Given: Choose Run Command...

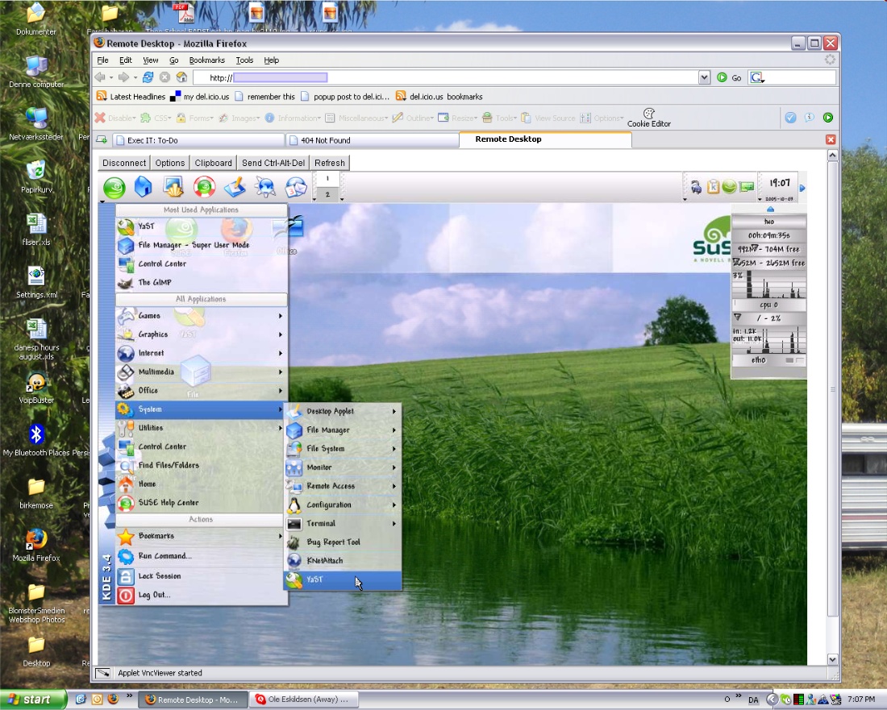Looking at the screenshot, I should pos(201,556).
